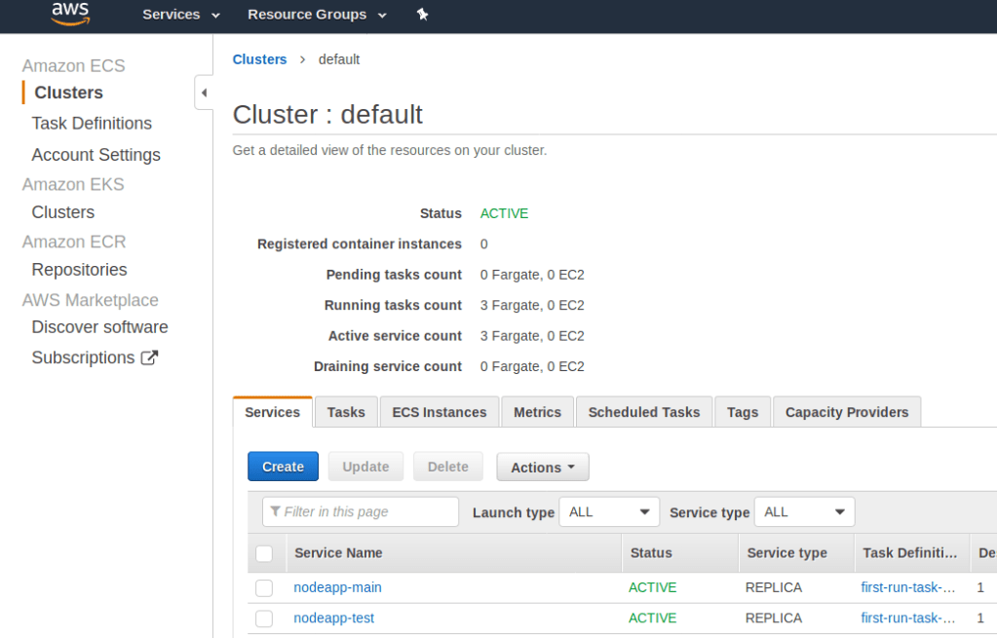Click the Clusters breadcrumb link
The width and height of the screenshot is (997, 638).
(x=259, y=59)
